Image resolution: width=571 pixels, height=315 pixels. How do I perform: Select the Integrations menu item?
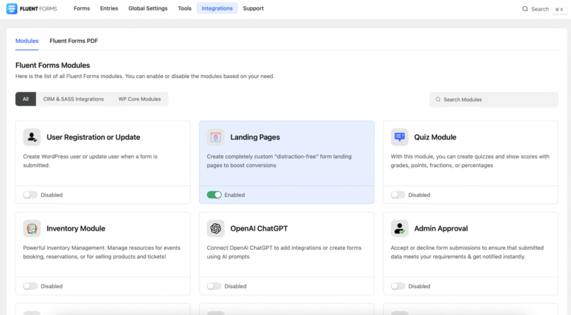point(217,8)
